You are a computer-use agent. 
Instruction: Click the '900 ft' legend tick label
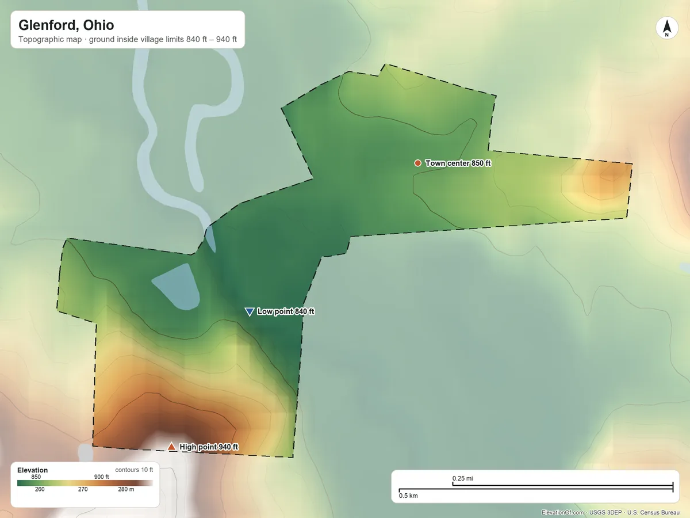(102, 477)
